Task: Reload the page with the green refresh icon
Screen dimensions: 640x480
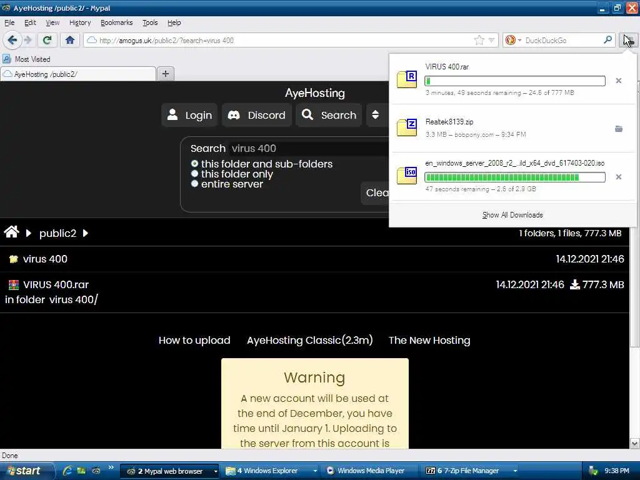Action: click(x=47, y=40)
